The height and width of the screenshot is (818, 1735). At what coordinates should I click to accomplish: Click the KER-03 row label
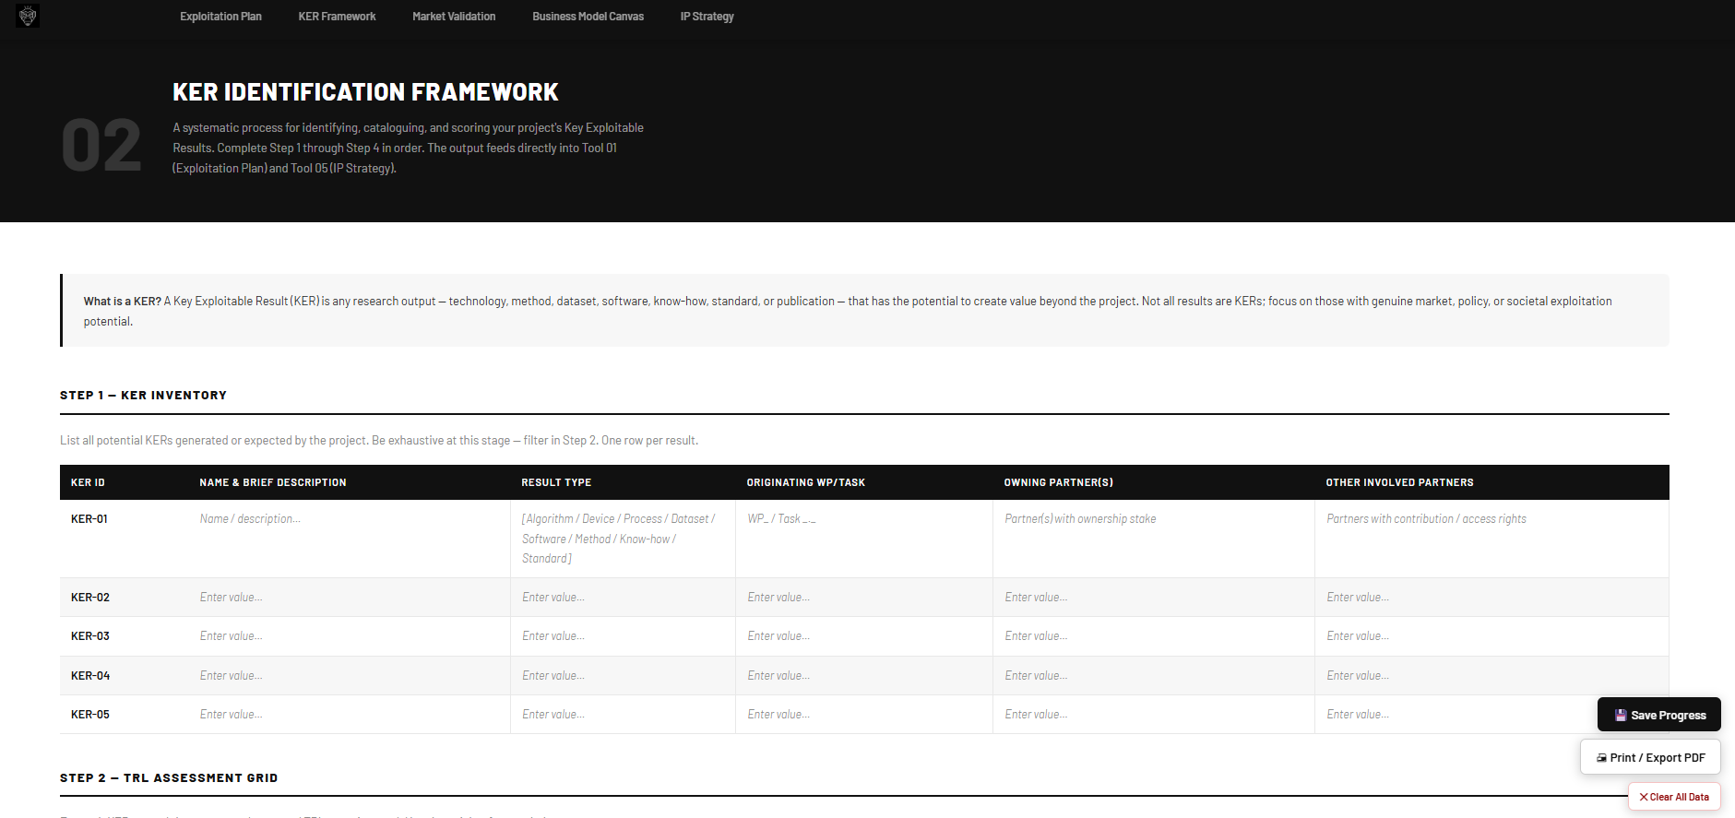point(90,636)
